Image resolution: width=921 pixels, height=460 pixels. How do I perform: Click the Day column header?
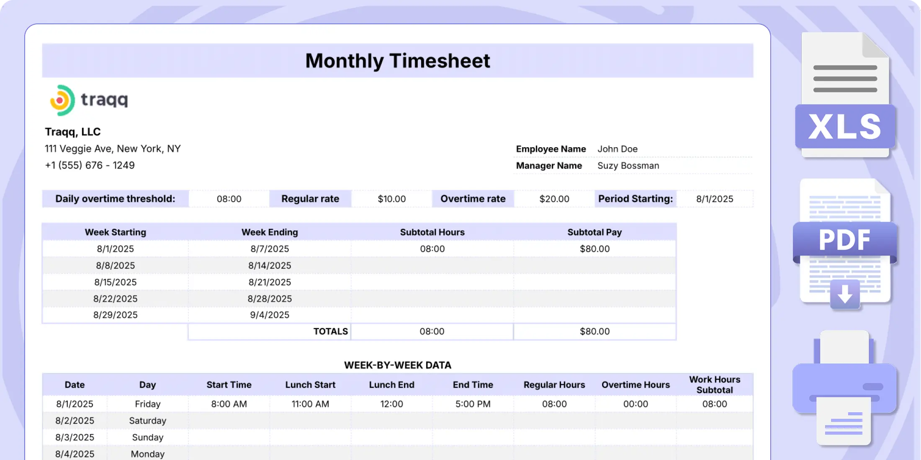(147, 385)
